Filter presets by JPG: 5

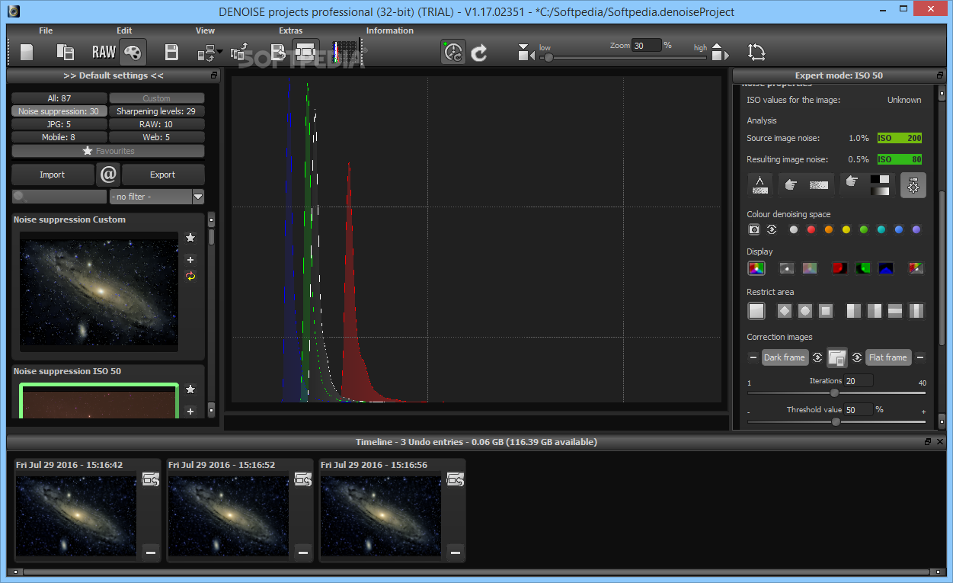point(59,124)
